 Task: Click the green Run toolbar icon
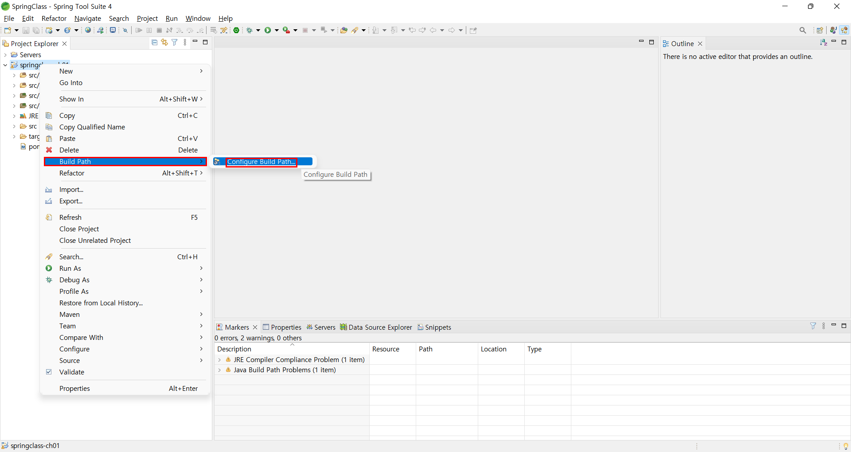click(268, 30)
